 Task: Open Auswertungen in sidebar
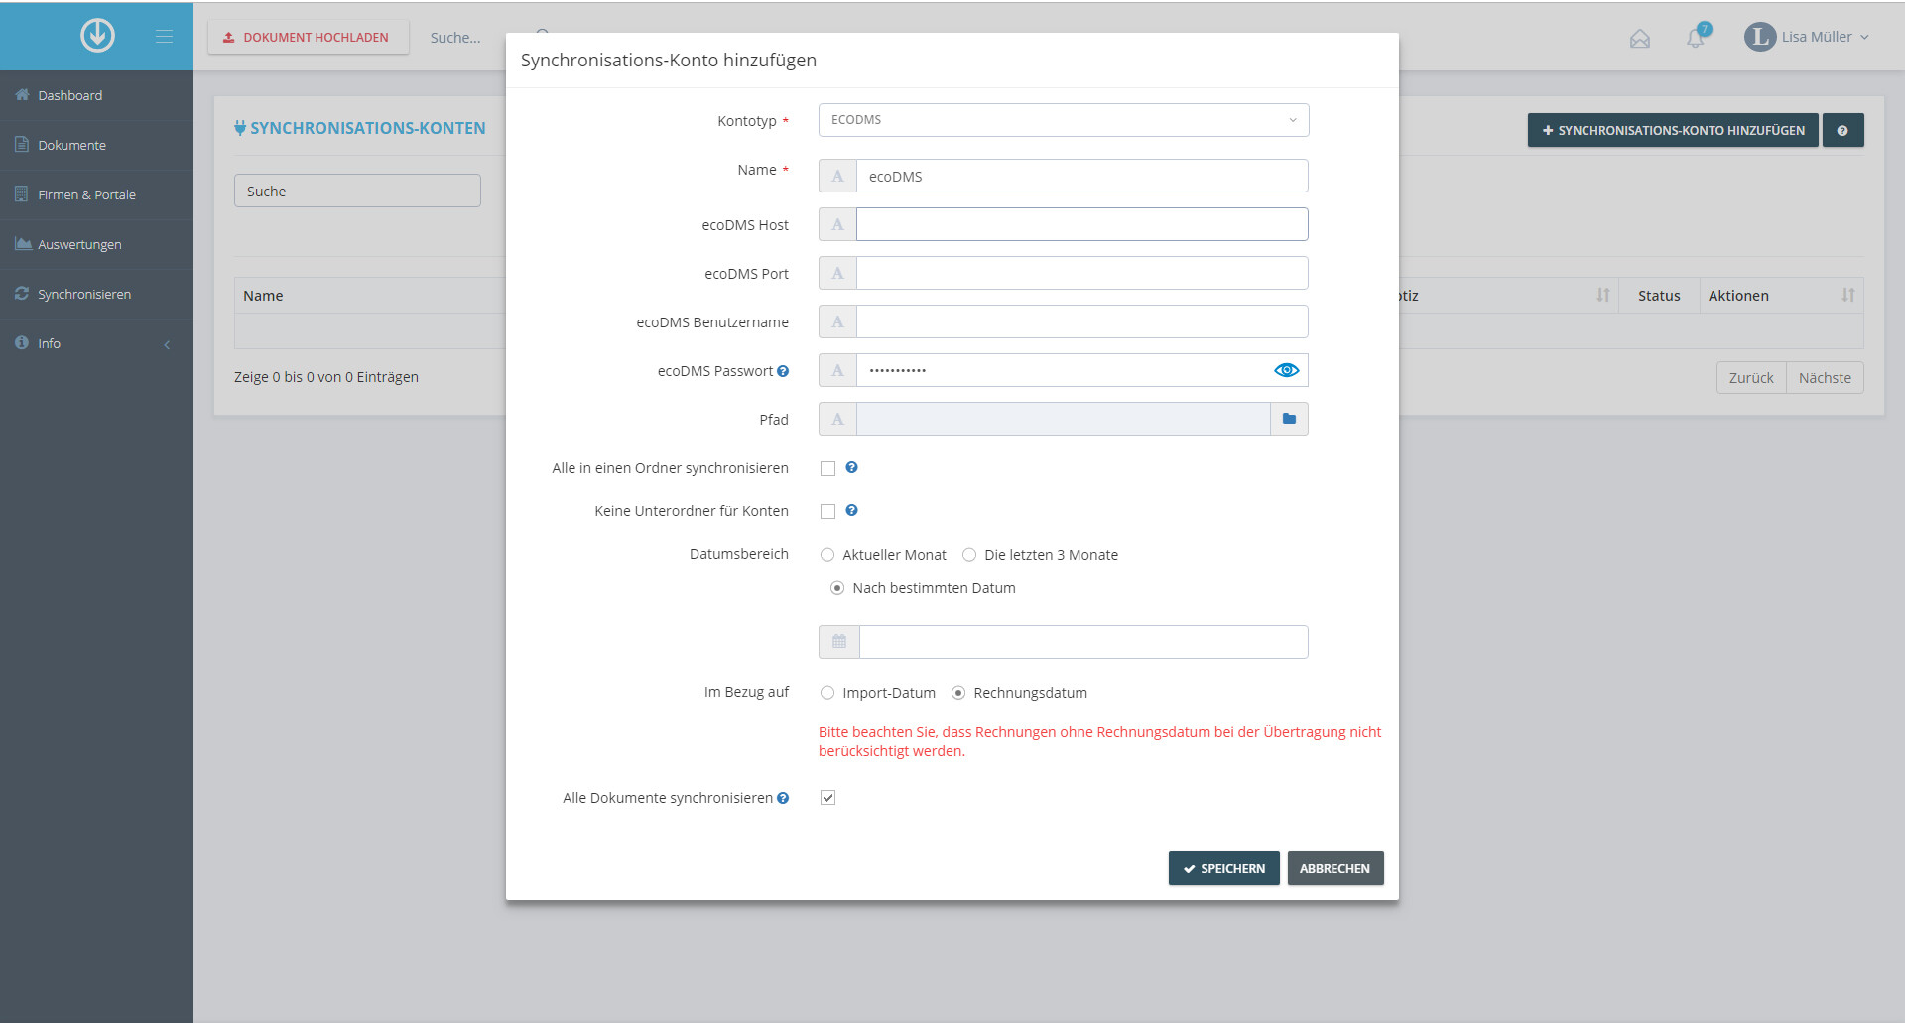96,244
